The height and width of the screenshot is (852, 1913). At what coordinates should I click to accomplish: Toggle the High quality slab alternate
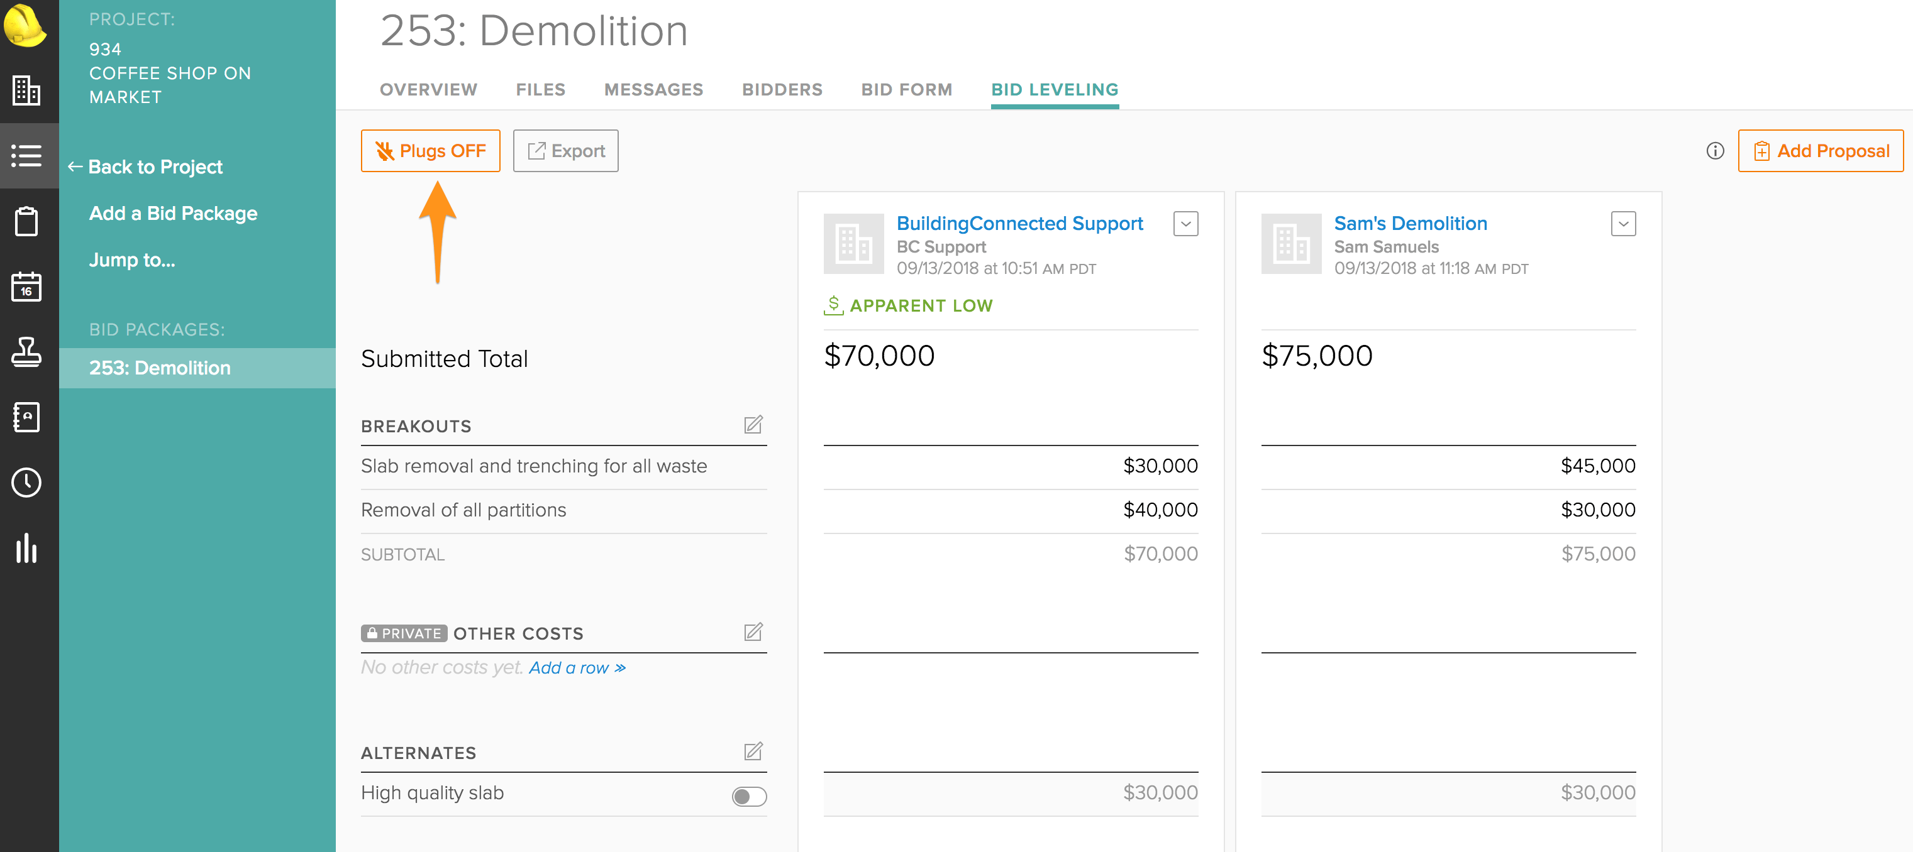point(748,796)
